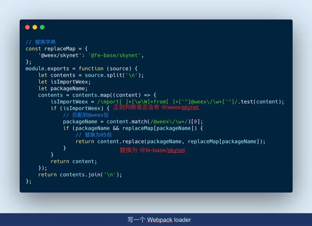Click the 'return content.replace(packageName' line

point(170,142)
